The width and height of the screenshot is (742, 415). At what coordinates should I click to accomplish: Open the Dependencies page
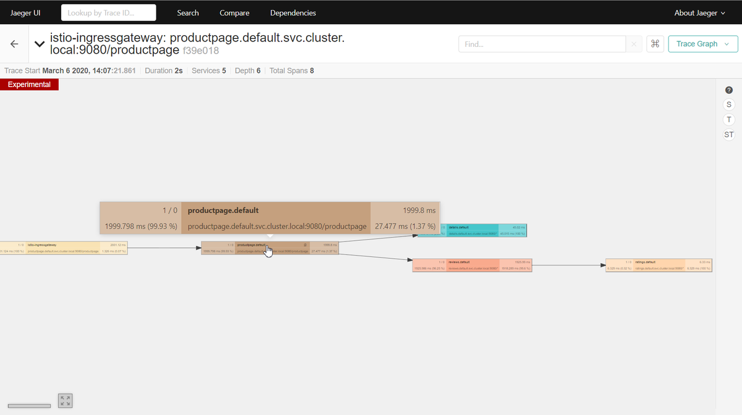pos(293,12)
